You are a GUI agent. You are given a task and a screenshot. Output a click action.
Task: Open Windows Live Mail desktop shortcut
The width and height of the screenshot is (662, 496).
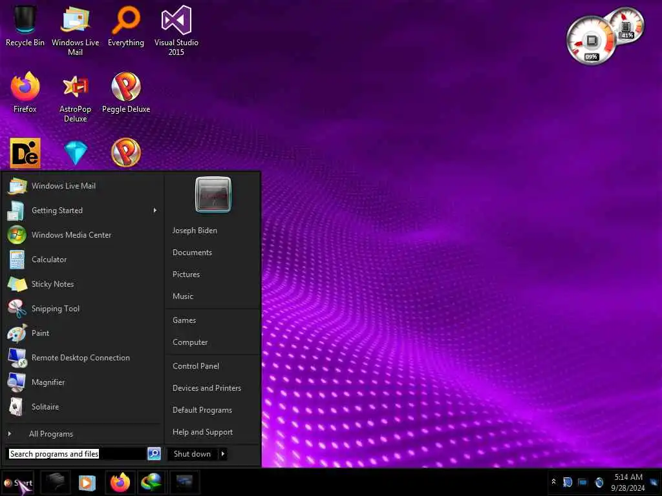75,30
